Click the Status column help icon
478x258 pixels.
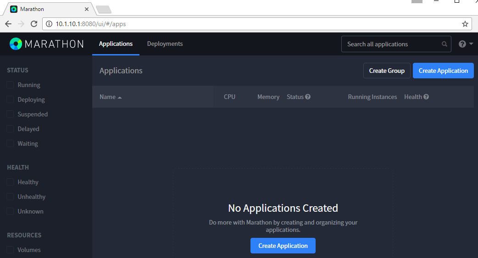click(x=308, y=97)
